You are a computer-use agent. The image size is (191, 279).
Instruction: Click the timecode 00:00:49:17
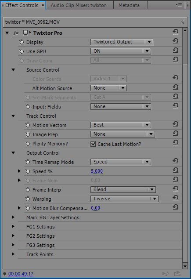coord(21,274)
